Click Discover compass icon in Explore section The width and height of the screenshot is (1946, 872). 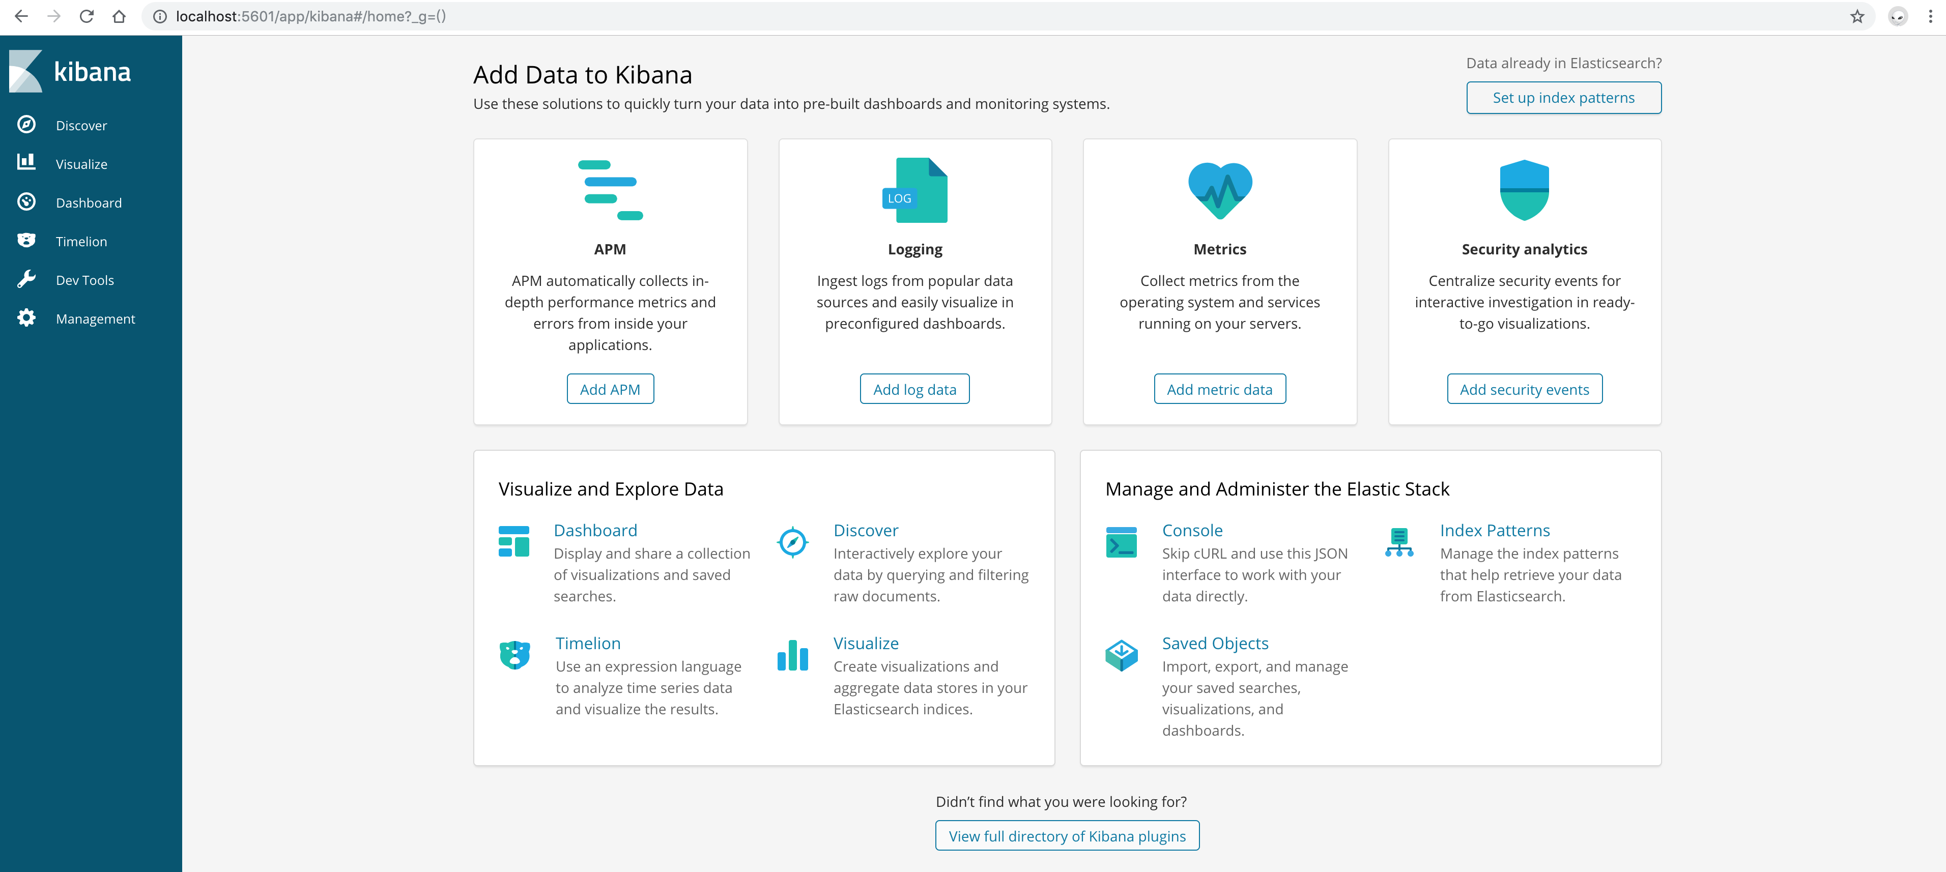(x=792, y=541)
